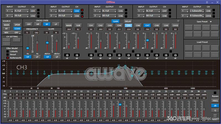The width and height of the screenshot is (221, 124).
Task: Click the CH7 button in the gain panel
Action: point(147,25)
